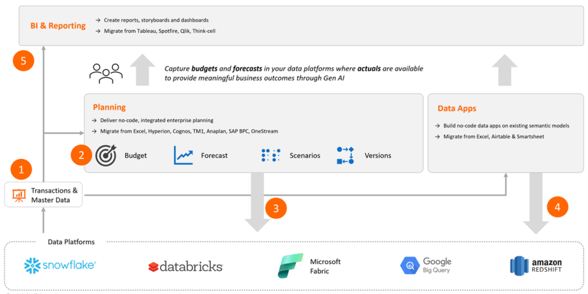
Task: Click the Data Platforms label
Action: pos(71,242)
